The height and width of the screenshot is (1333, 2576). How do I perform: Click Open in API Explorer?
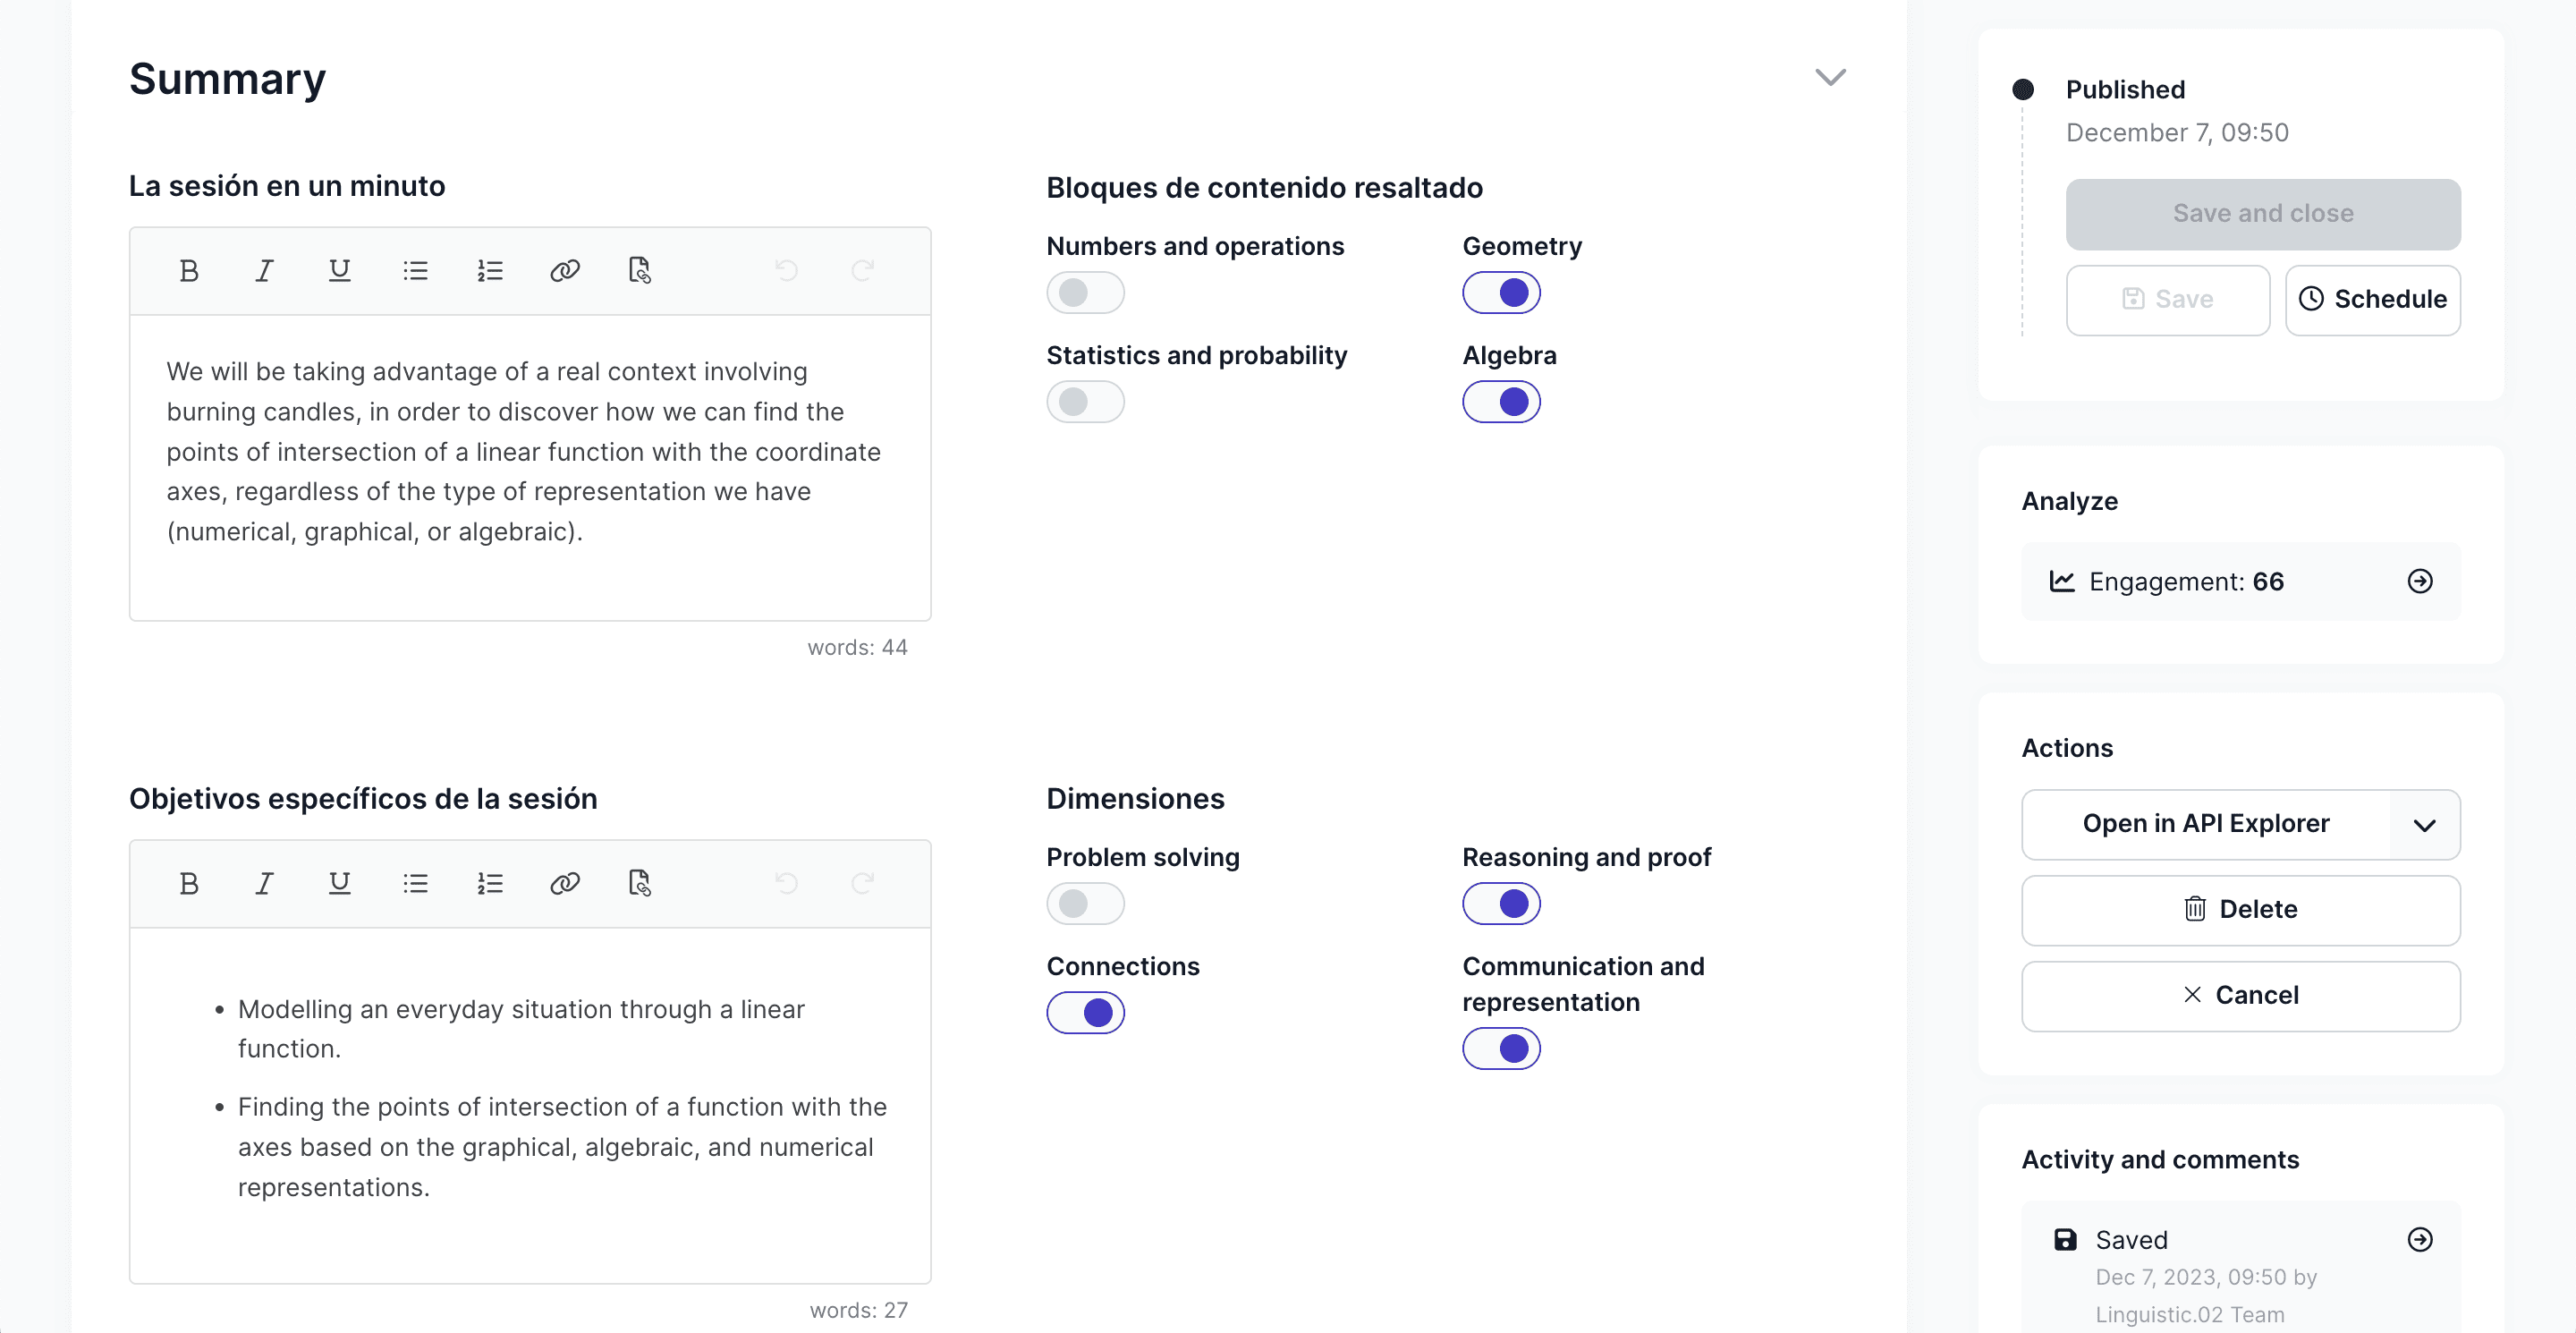pyautogui.click(x=2205, y=825)
